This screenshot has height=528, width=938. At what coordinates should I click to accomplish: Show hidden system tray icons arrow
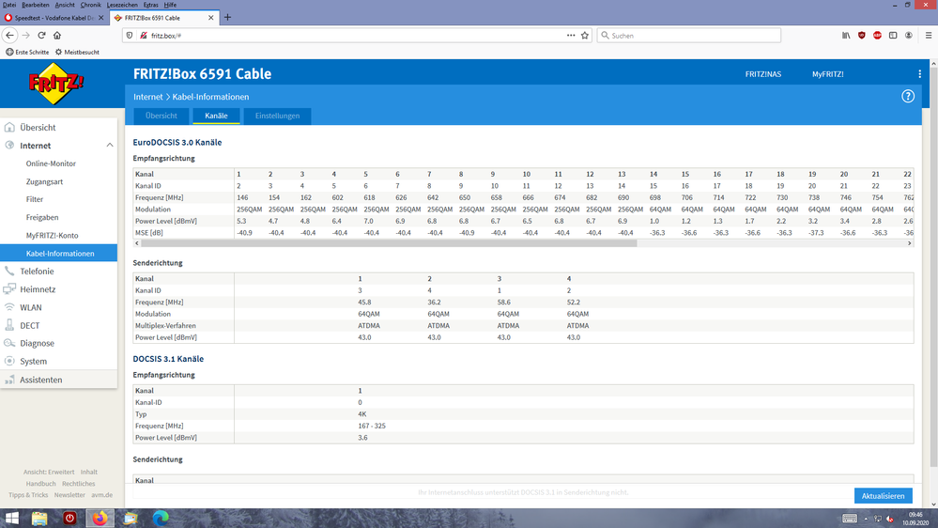pos(865,519)
